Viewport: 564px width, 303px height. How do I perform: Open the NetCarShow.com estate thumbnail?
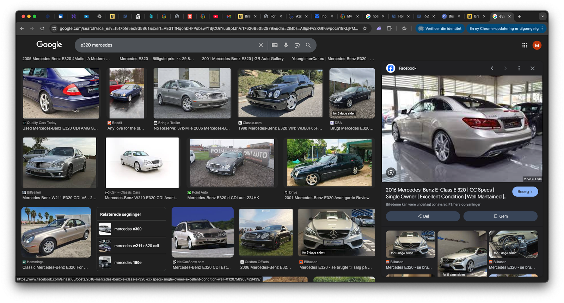pos(203,232)
